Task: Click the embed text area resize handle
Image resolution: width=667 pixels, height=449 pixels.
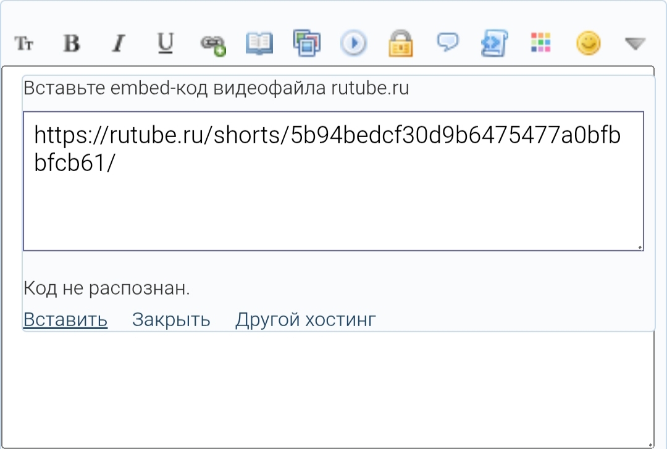Action: coord(640,247)
